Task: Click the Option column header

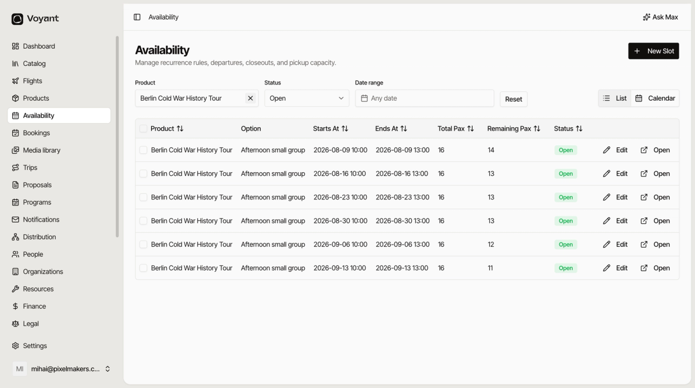Action: (251, 128)
